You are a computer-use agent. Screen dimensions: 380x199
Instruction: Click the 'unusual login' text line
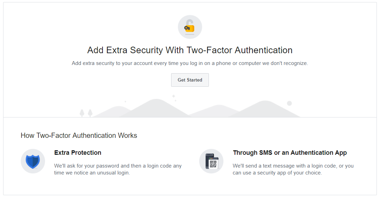pyautogui.click(x=92, y=173)
